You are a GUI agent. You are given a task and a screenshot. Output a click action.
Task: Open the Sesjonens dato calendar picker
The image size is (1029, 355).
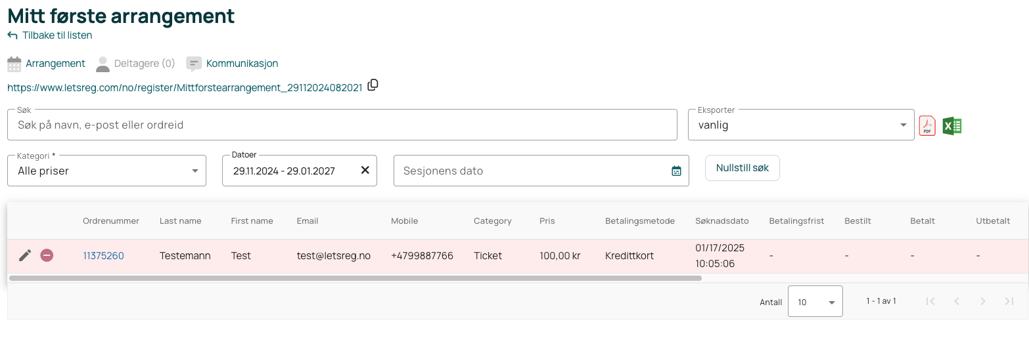click(676, 171)
